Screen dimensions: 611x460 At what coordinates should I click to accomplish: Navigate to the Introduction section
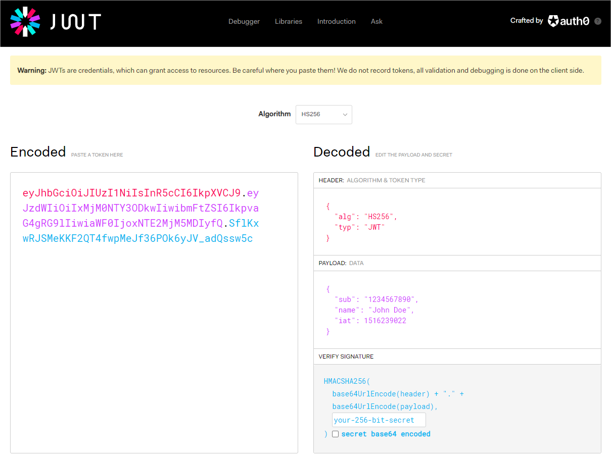[x=336, y=21]
